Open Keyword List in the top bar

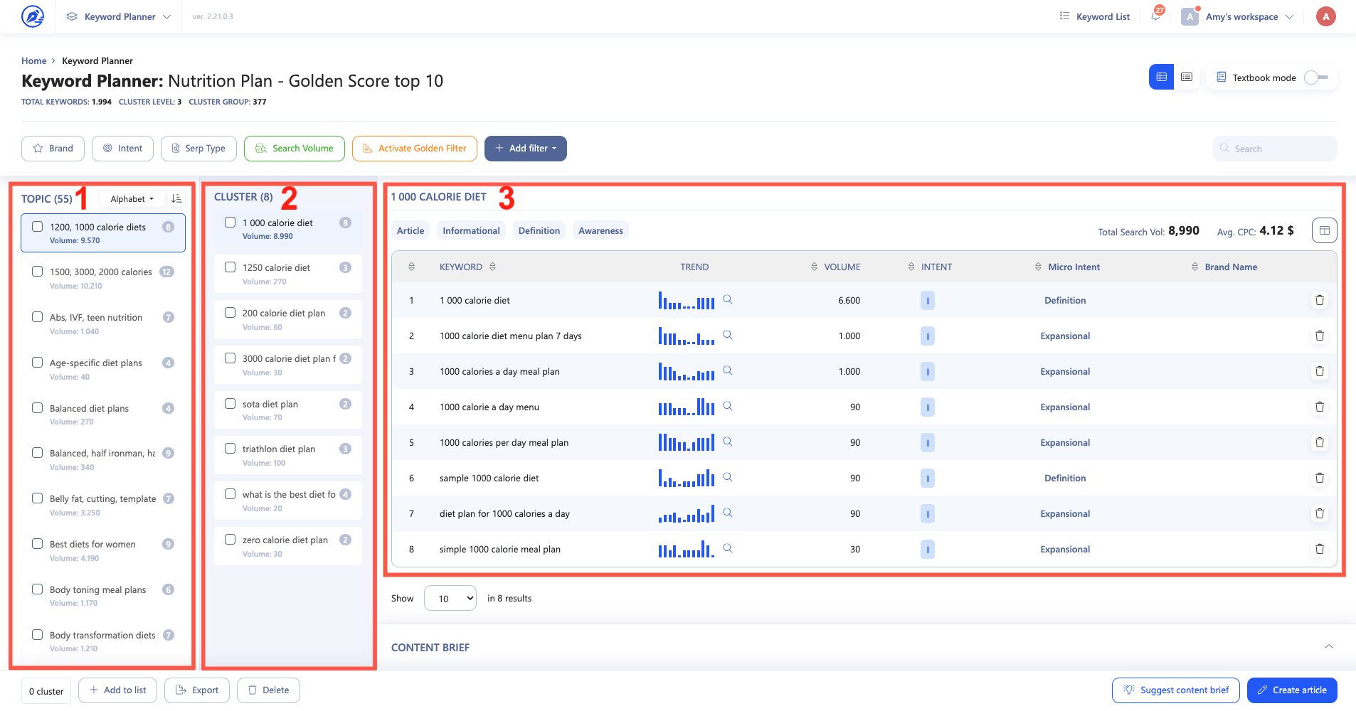coord(1094,16)
